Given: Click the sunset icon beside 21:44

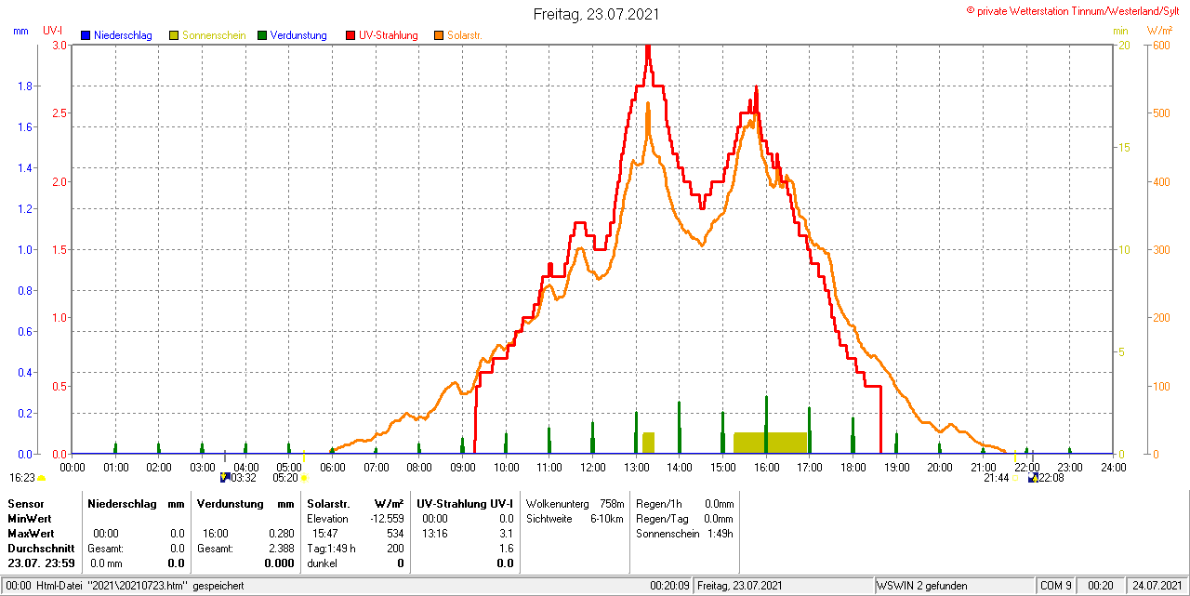Looking at the screenshot, I should tap(1016, 478).
